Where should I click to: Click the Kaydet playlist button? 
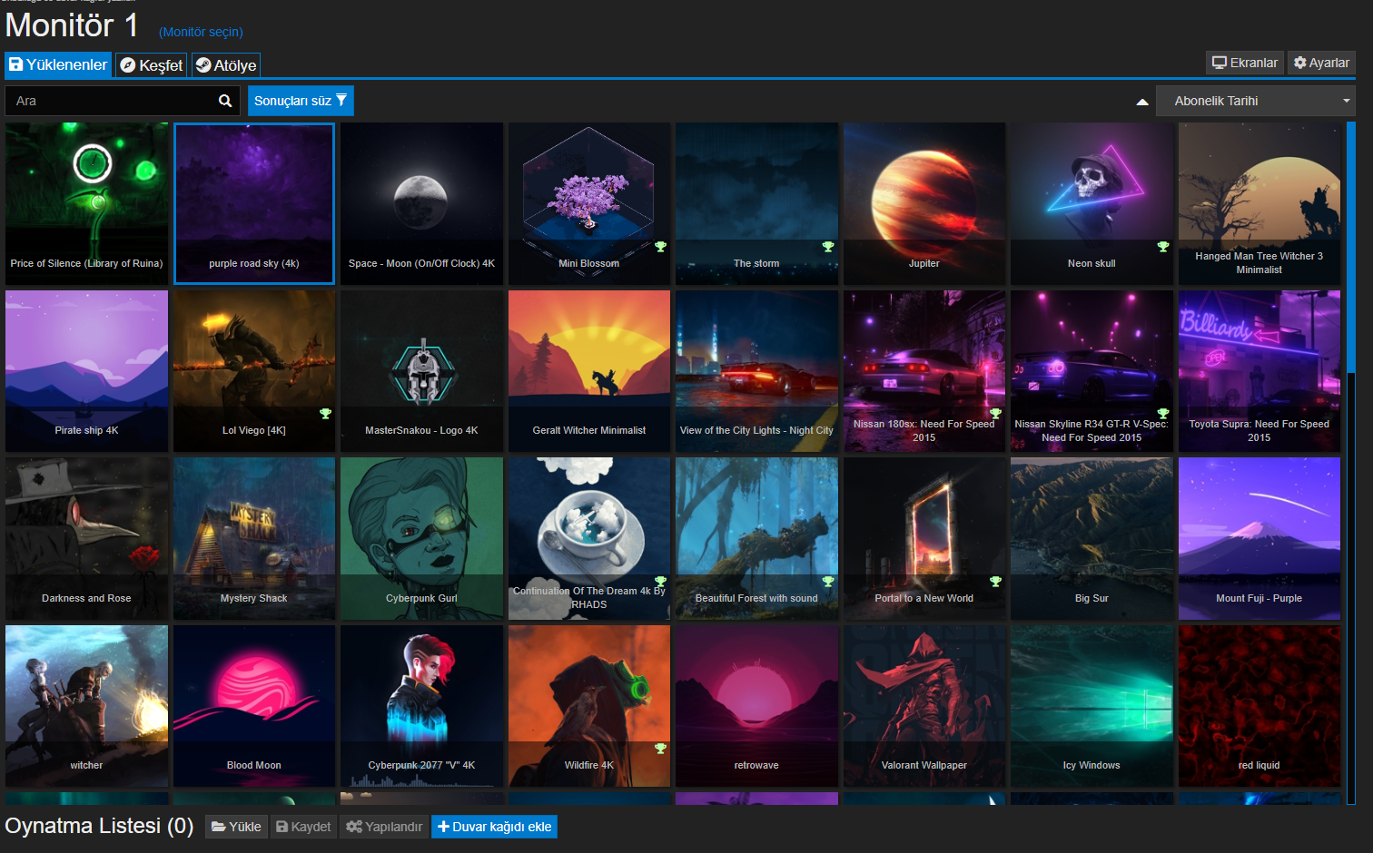pos(303,827)
